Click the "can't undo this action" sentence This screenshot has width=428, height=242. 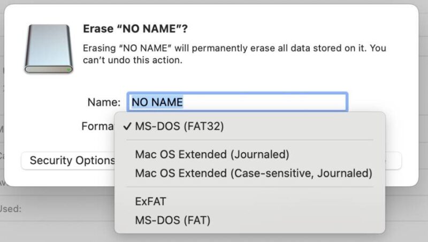pos(133,61)
